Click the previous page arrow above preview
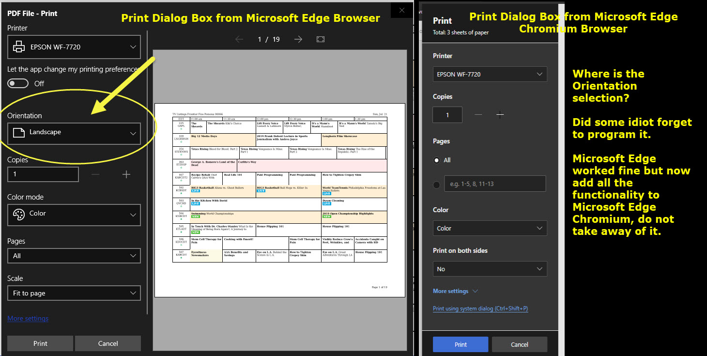This screenshot has height=356, width=707. click(x=239, y=39)
